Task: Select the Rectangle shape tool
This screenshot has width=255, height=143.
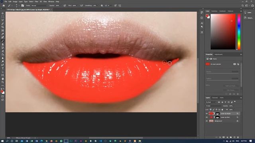Action: tap(3, 75)
